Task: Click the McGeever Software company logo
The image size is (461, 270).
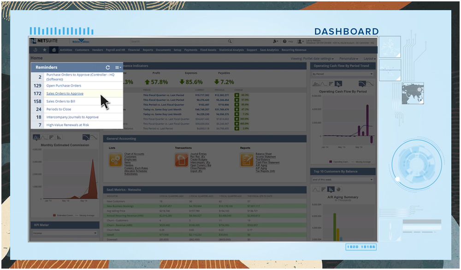Action: point(81,41)
